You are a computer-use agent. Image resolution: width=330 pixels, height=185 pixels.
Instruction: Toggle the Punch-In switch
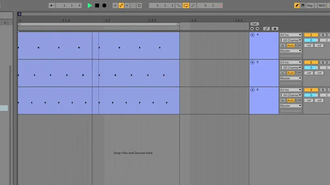coord(178,5)
